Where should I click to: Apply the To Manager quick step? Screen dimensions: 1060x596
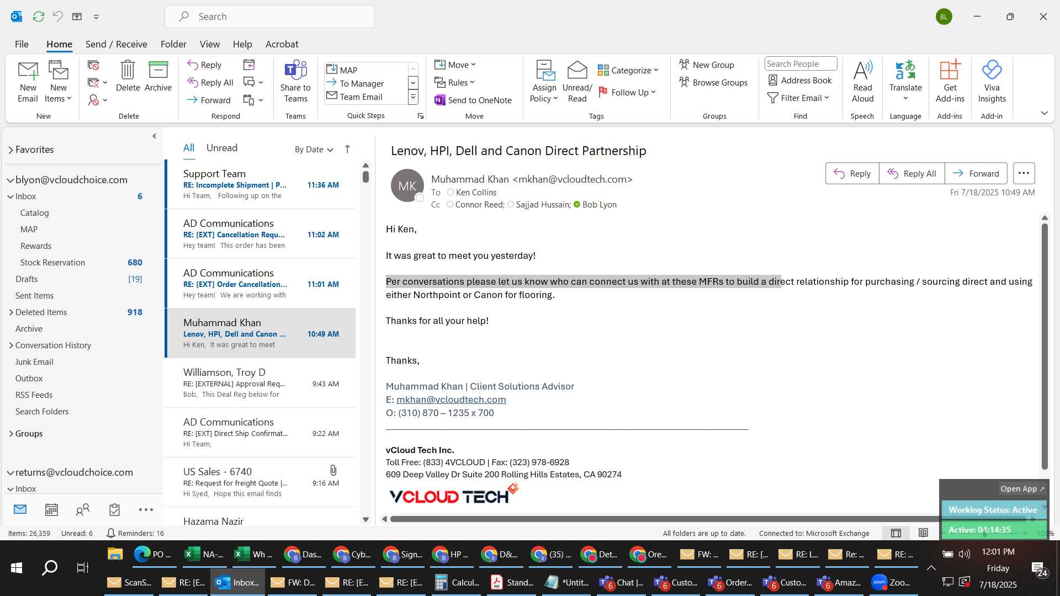click(361, 83)
